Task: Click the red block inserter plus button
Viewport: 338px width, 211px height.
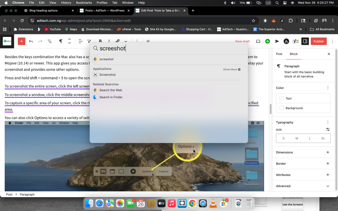Action: click(21, 41)
